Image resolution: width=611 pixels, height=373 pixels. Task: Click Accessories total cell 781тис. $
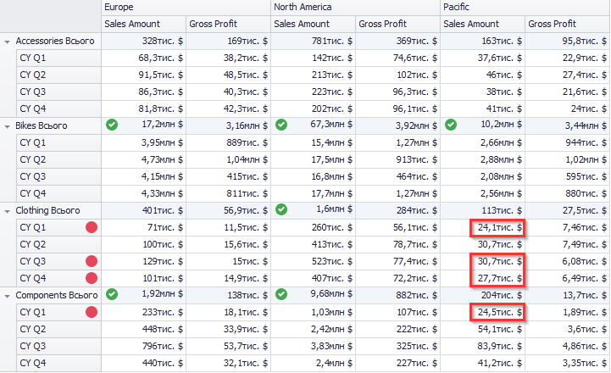point(313,41)
